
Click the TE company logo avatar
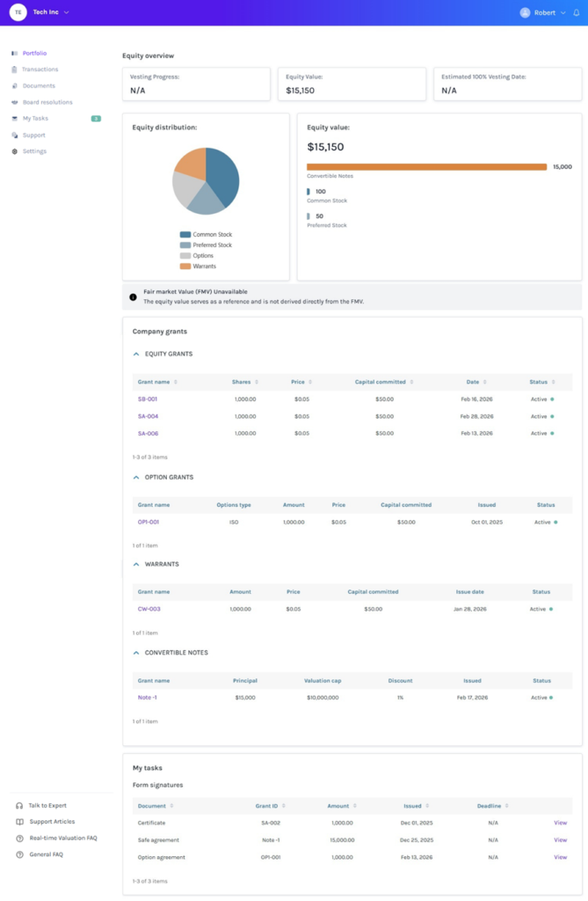(x=18, y=12)
